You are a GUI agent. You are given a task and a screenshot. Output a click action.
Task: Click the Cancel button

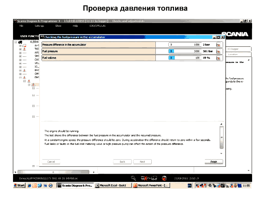(x=51, y=162)
